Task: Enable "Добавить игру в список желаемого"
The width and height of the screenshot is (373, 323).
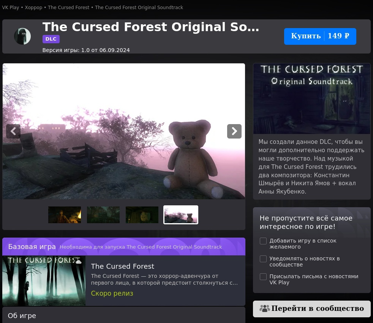Action: [263, 241]
